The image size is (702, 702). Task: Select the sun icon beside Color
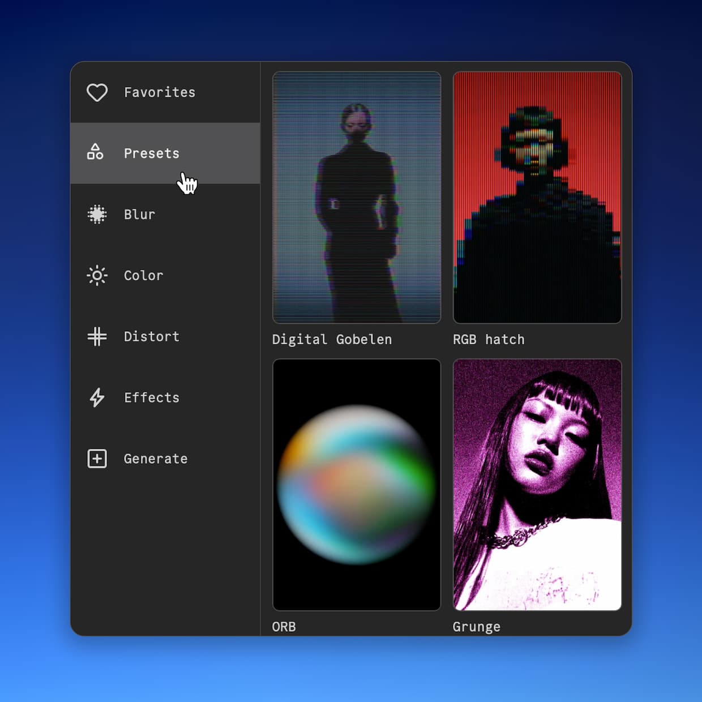click(x=97, y=276)
